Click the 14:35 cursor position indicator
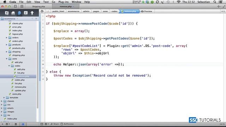 click(222, 124)
